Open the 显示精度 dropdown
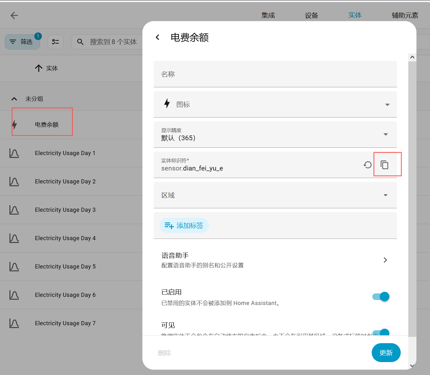 click(386, 134)
